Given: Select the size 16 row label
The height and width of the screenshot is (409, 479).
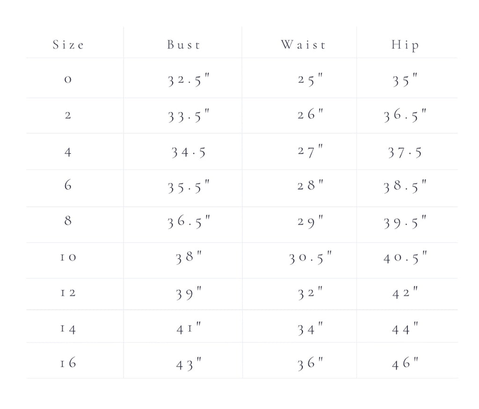Looking at the screenshot, I should click(x=68, y=363).
